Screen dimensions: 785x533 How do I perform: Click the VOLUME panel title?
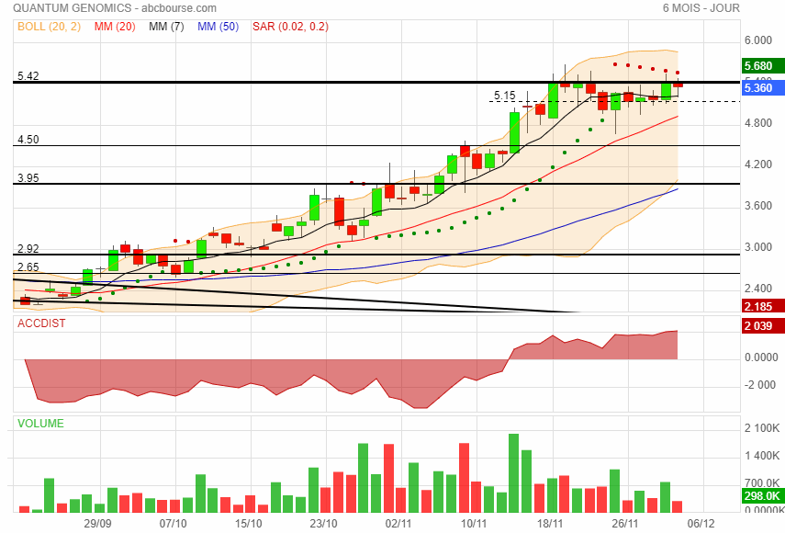[x=40, y=424]
